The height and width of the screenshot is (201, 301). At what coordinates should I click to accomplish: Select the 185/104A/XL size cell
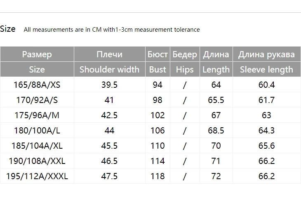tap(37, 146)
